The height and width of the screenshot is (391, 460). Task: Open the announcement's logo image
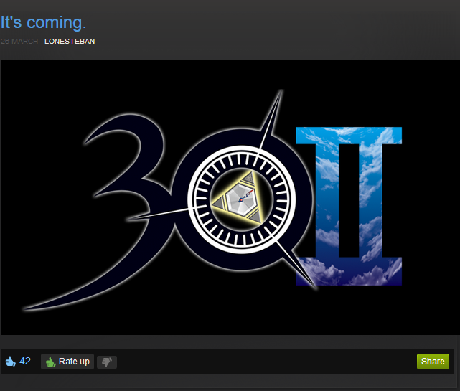click(x=230, y=197)
